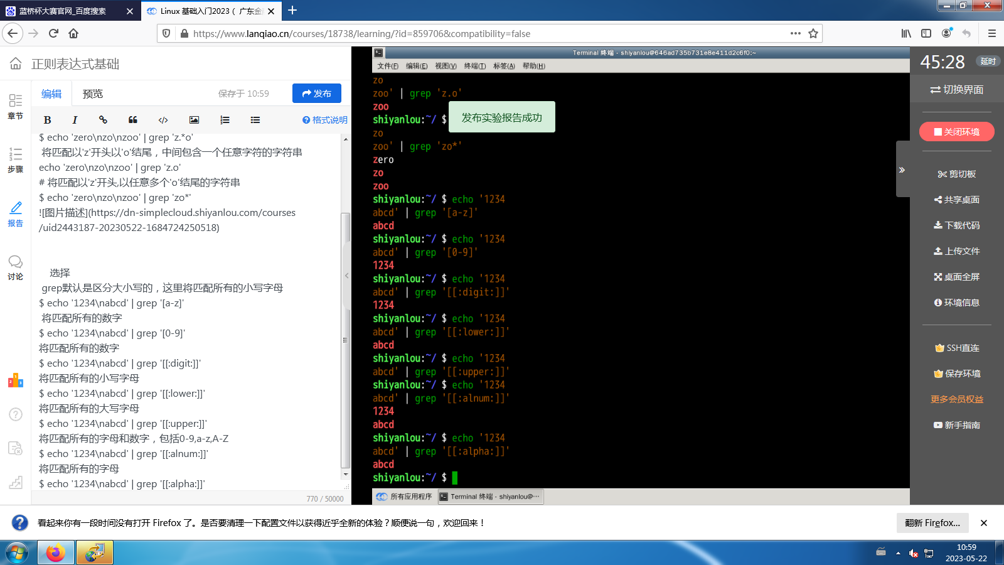Insert a blockquote with the quote icon

tap(133, 120)
